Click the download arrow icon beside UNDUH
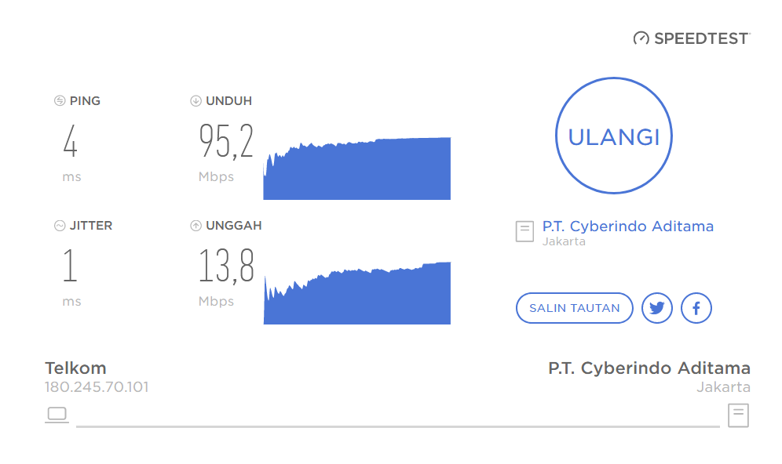The height and width of the screenshot is (464, 782). coord(195,101)
